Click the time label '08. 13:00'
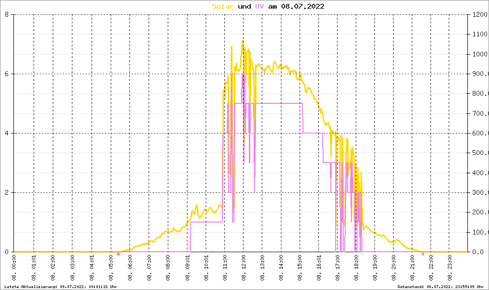The width and height of the screenshot is (489, 290). point(262,268)
